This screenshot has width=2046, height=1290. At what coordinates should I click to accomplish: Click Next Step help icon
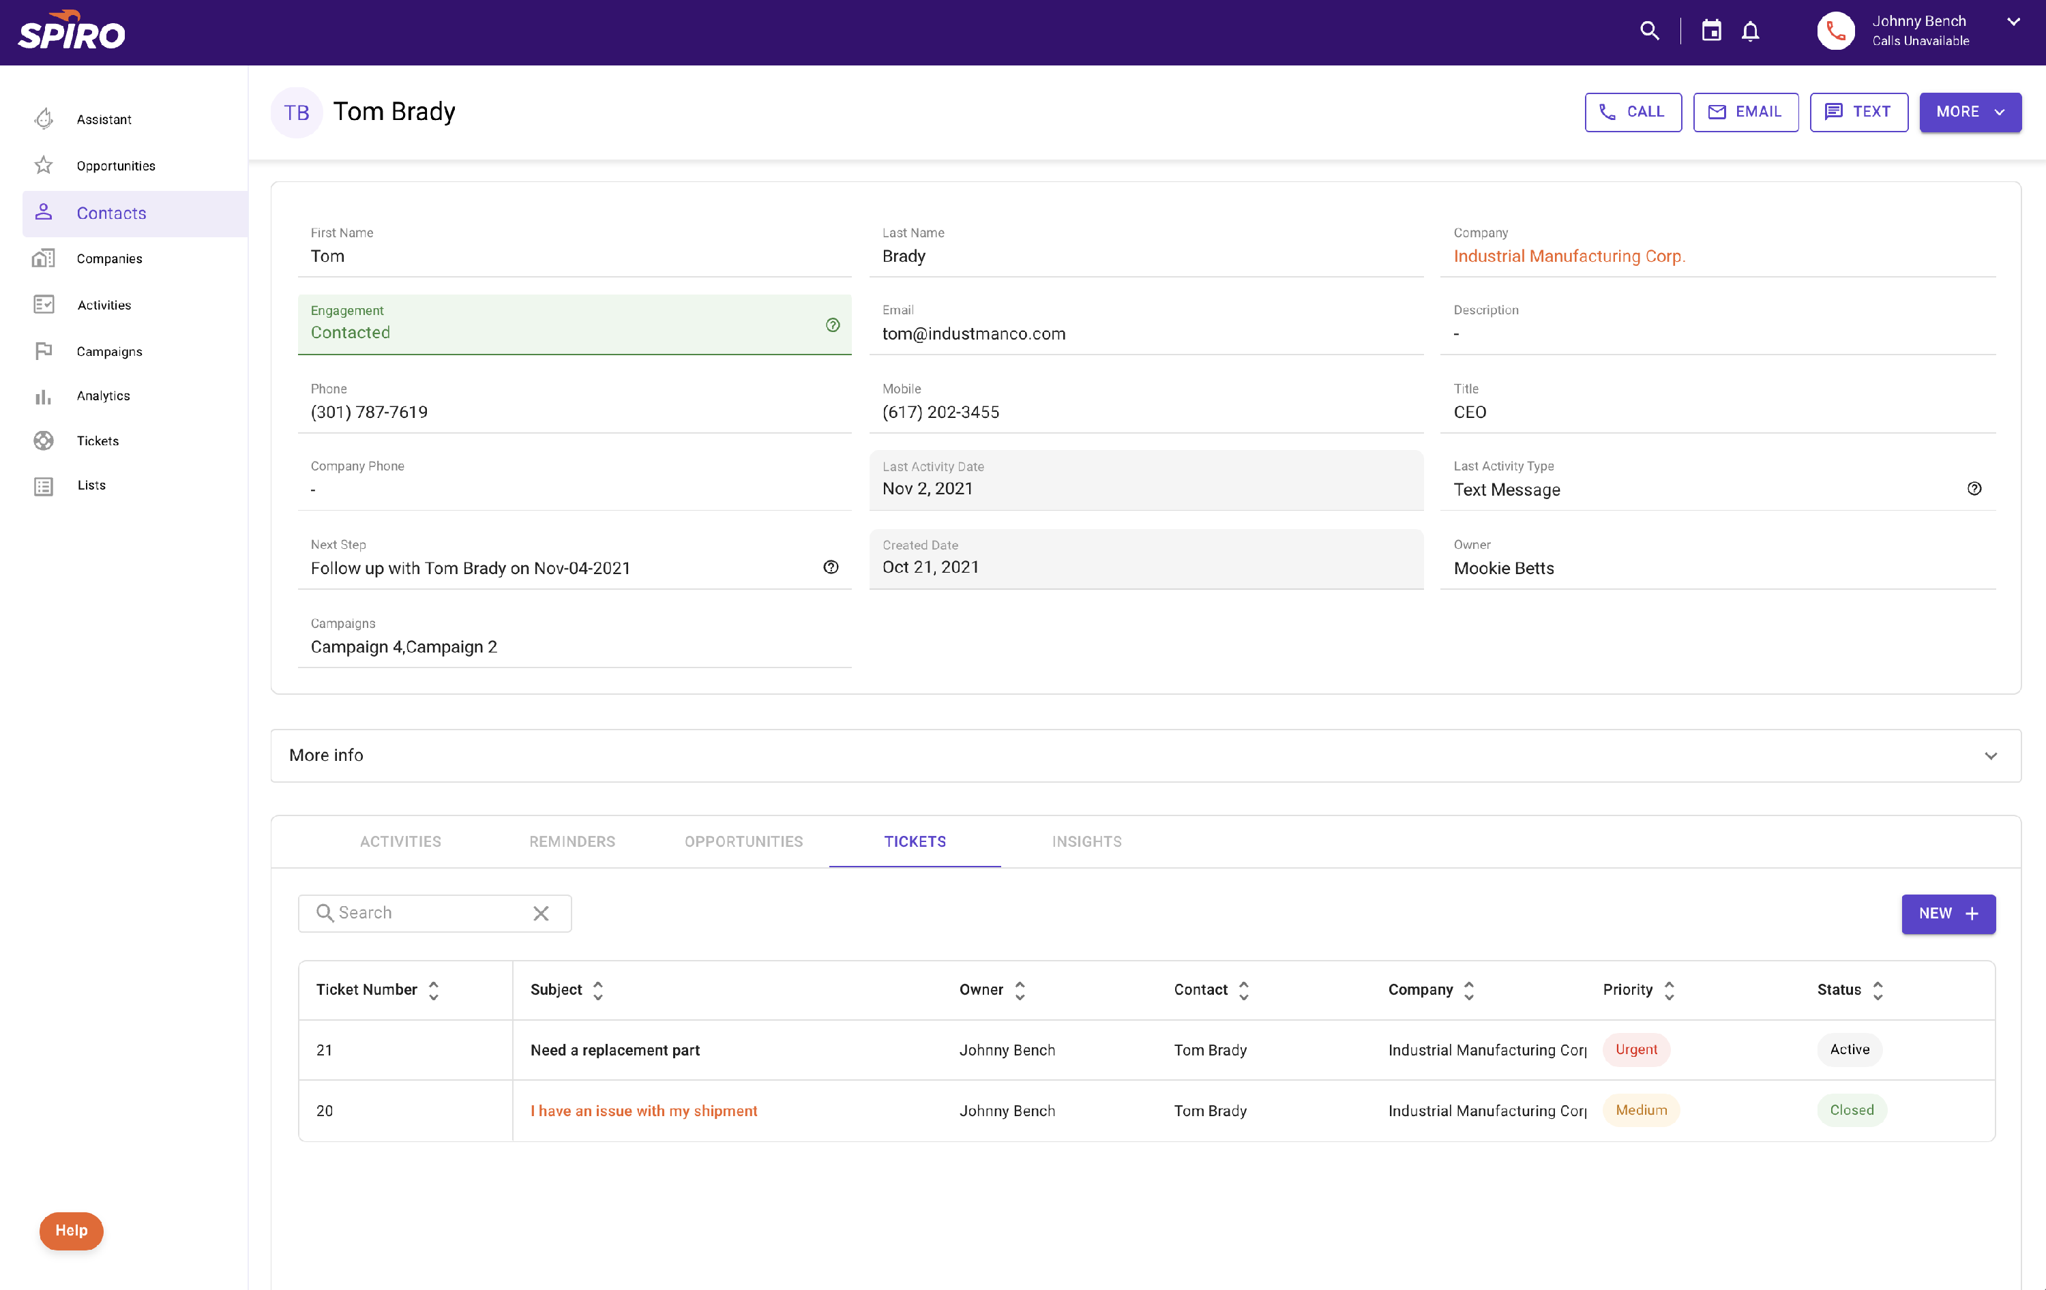coord(830,567)
